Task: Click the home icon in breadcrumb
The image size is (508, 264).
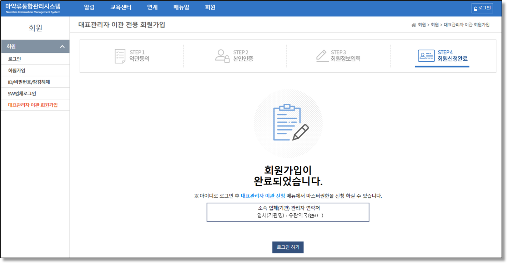Action: [x=414, y=25]
